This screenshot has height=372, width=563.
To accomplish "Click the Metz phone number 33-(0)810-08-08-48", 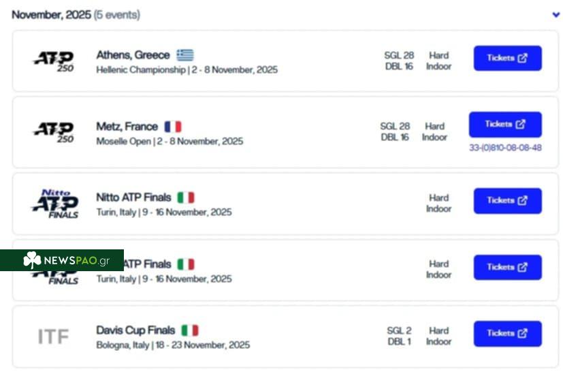I will pyautogui.click(x=505, y=148).
